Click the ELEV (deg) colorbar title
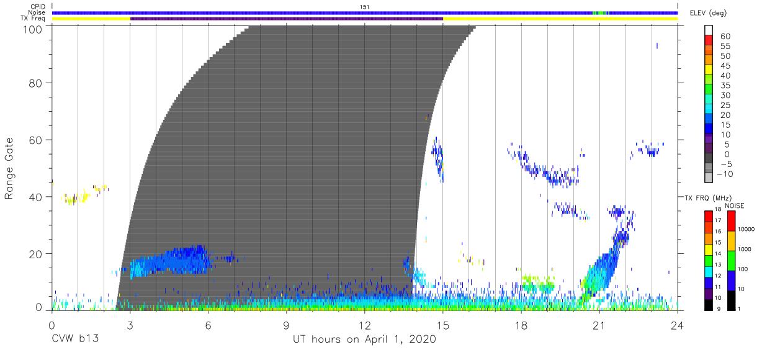 [x=709, y=13]
